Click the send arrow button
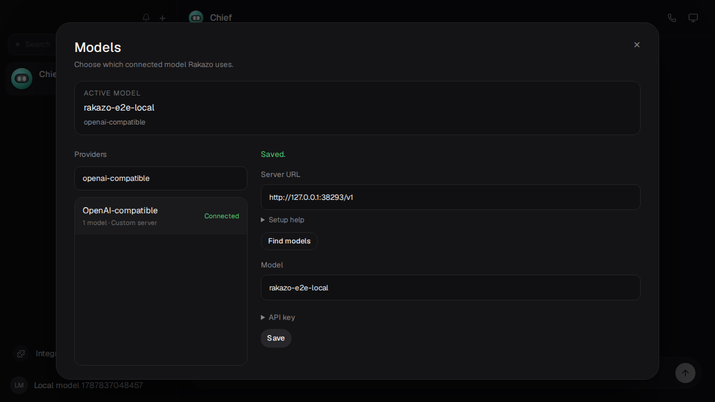715x402 pixels. click(x=685, y=373)
